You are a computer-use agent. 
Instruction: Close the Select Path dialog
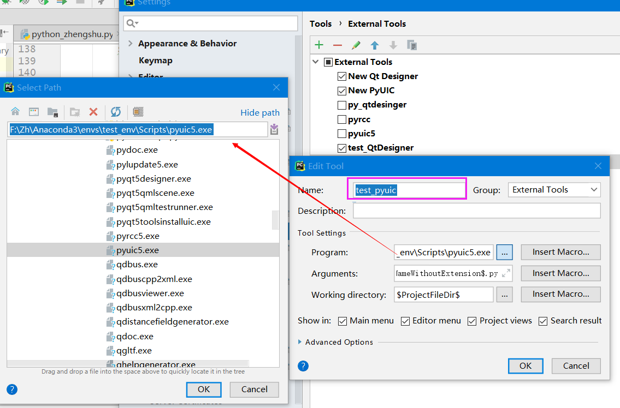(x=276, y=87)
